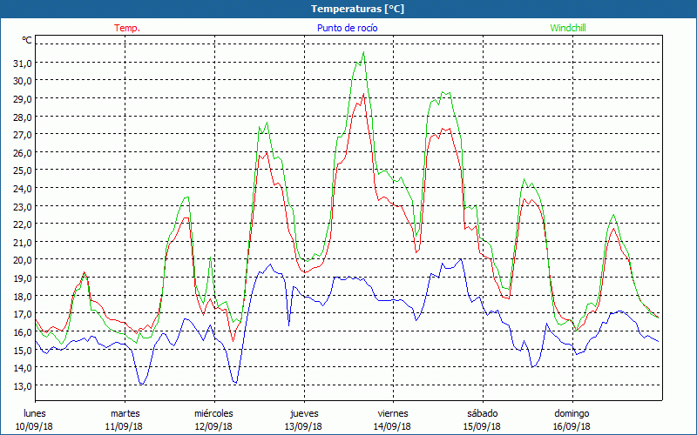Image resolution: width=697 pixels, height=435 pixels.
Task: Click the 19,0 y-axis value
Action: [23, 278]
